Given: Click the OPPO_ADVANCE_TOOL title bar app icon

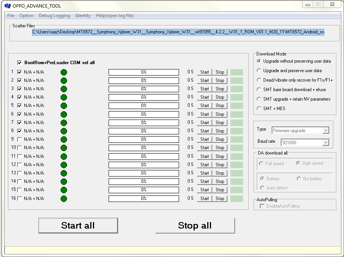Looking at the screenshot, I should [8, 6].
